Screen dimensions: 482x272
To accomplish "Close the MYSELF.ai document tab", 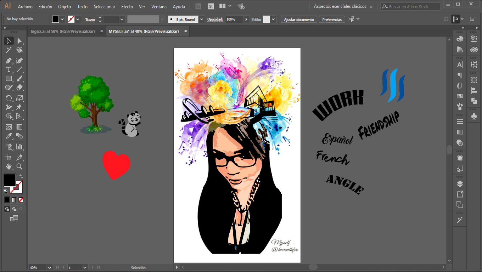I will pos(185,31).
